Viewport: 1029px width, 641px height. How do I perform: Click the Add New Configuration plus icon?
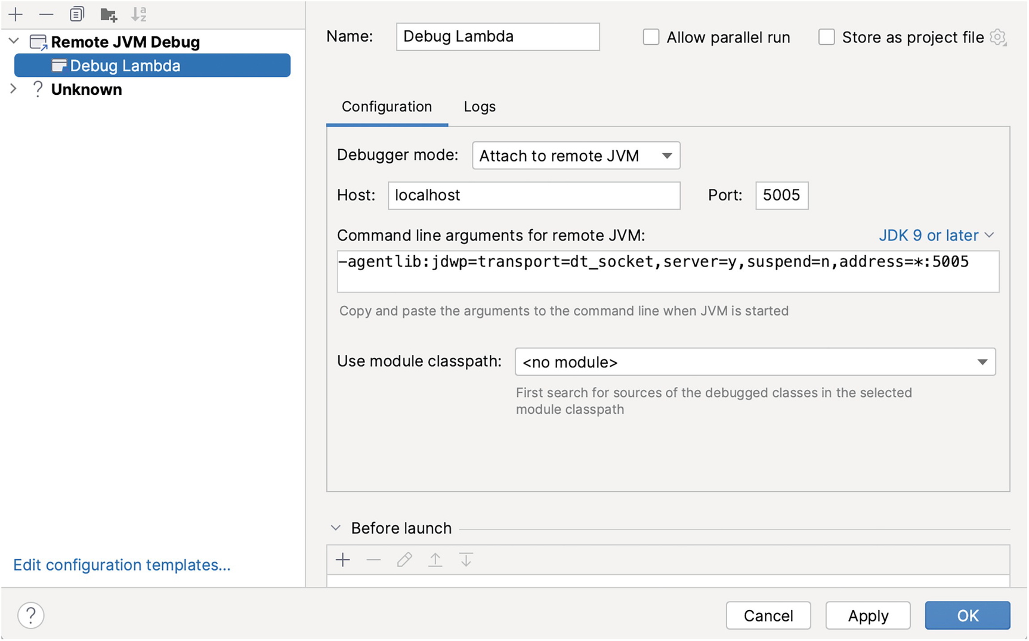[16, 14]
